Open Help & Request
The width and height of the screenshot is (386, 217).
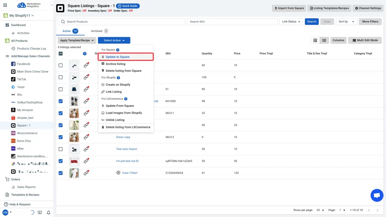[20, 204]
